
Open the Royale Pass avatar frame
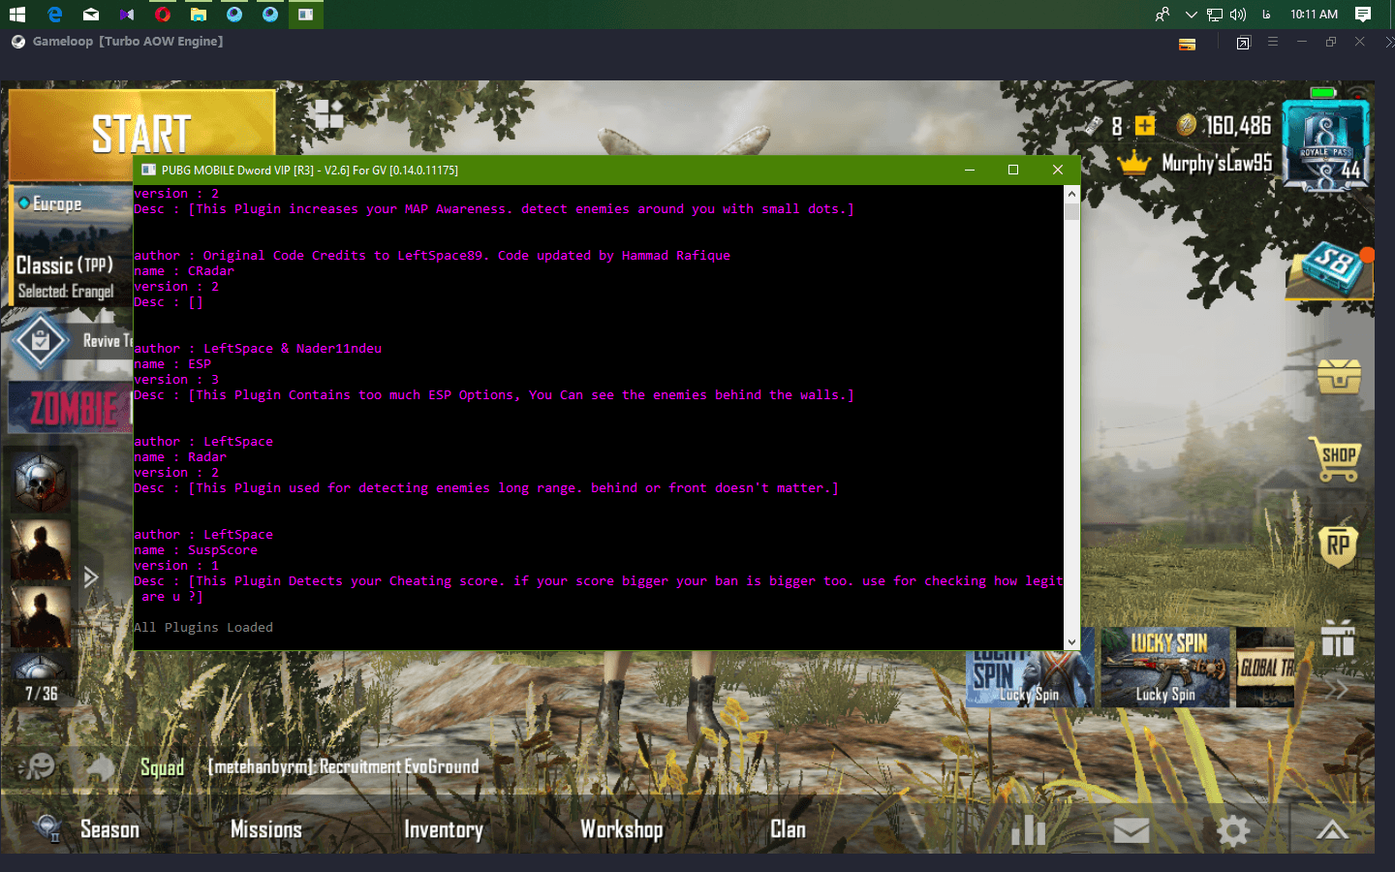coord(1325,143)
